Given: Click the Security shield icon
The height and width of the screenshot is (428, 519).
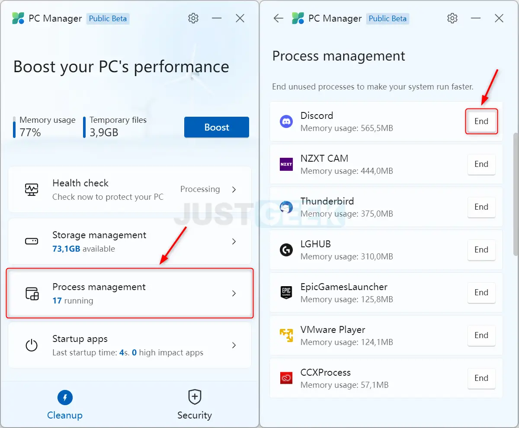Looking at the screenshot, I should click(195, 397).
